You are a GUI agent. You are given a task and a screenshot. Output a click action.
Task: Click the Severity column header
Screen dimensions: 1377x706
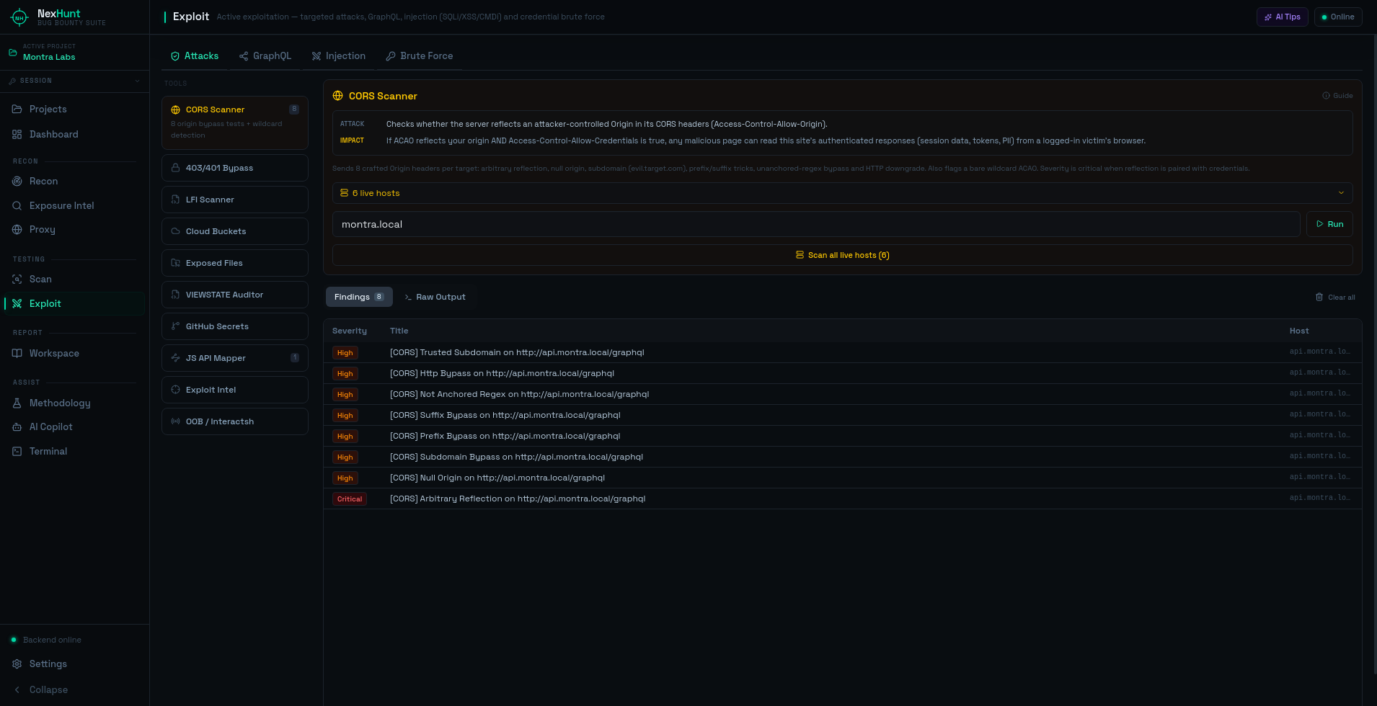350,331
